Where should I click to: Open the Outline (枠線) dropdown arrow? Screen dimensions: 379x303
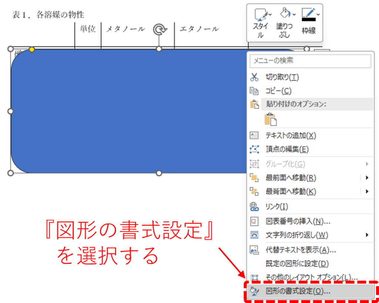(318, 14)
